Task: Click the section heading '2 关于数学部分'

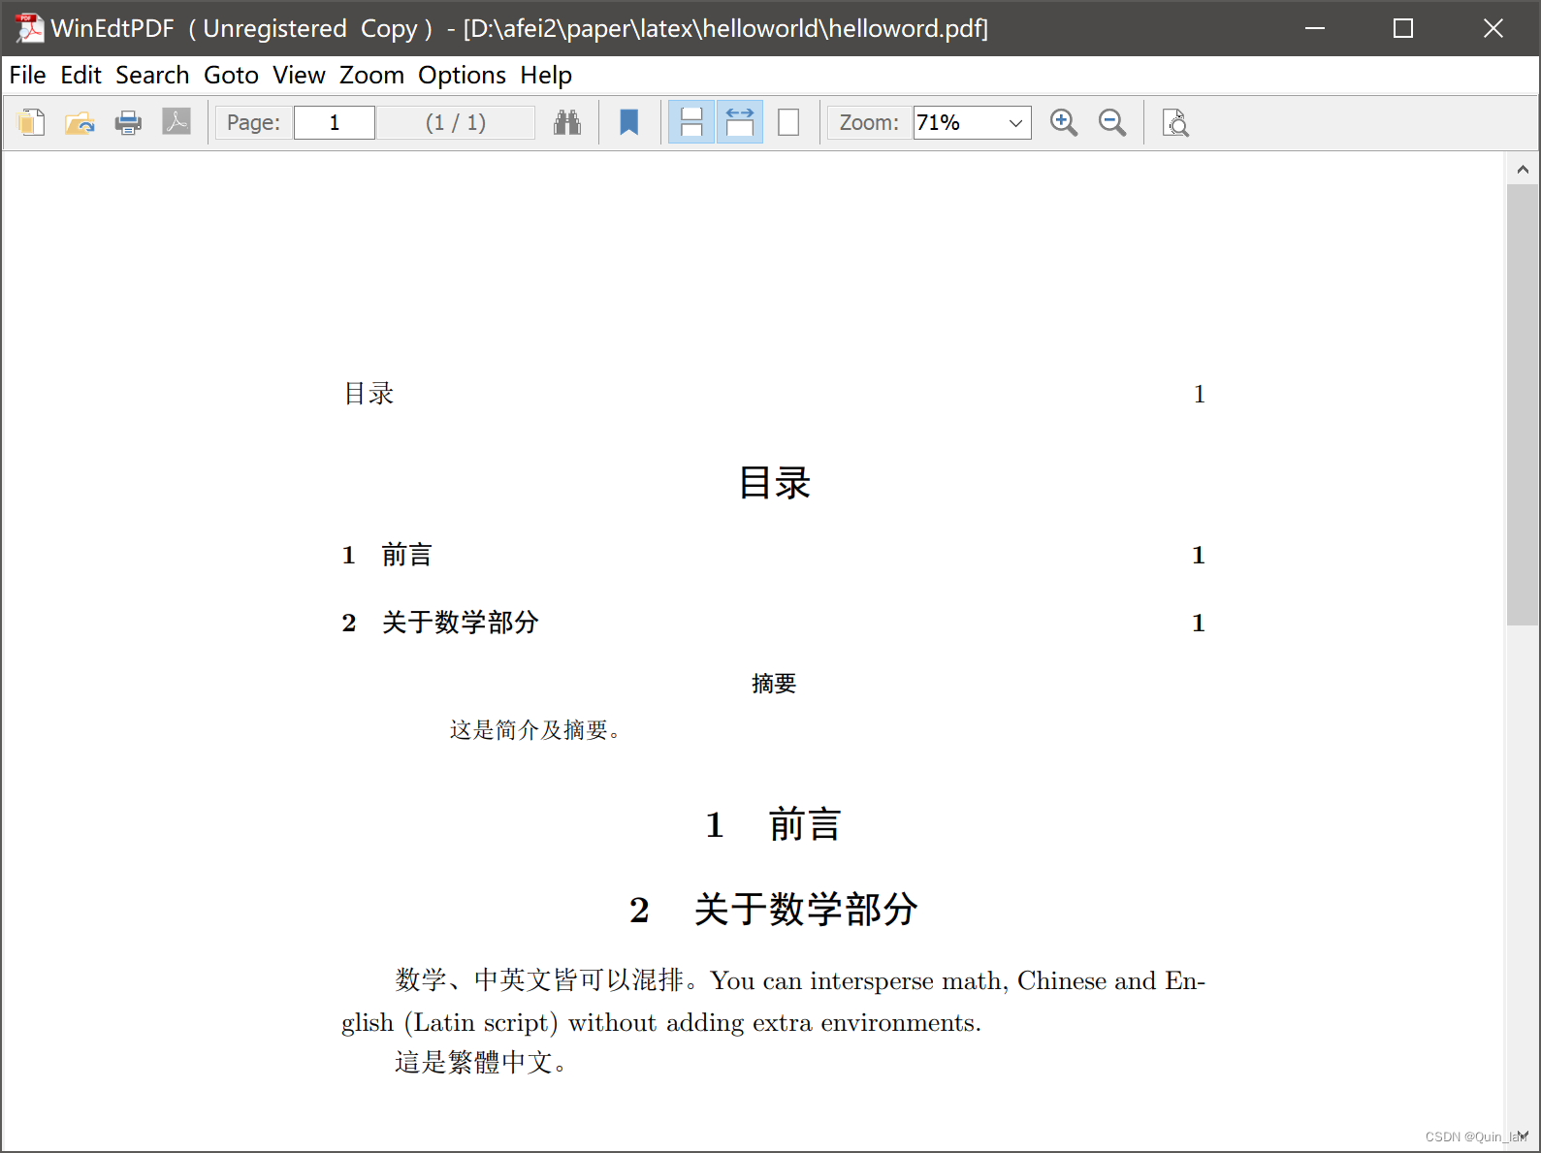Action: pyautogui.click(x=773, y=910)
